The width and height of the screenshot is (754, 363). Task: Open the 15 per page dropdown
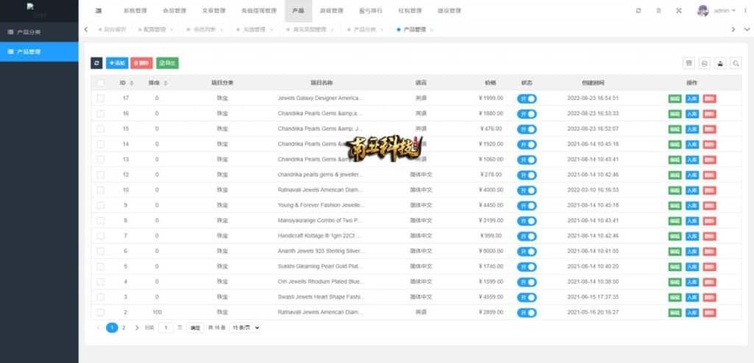[246, 328]
